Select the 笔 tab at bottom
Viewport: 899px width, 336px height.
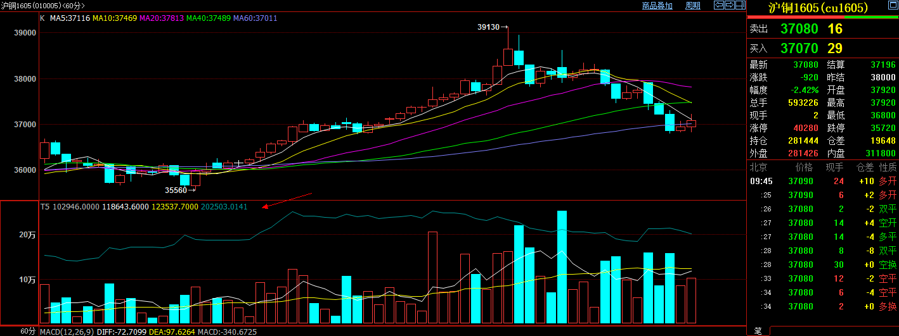pos(758,331)
